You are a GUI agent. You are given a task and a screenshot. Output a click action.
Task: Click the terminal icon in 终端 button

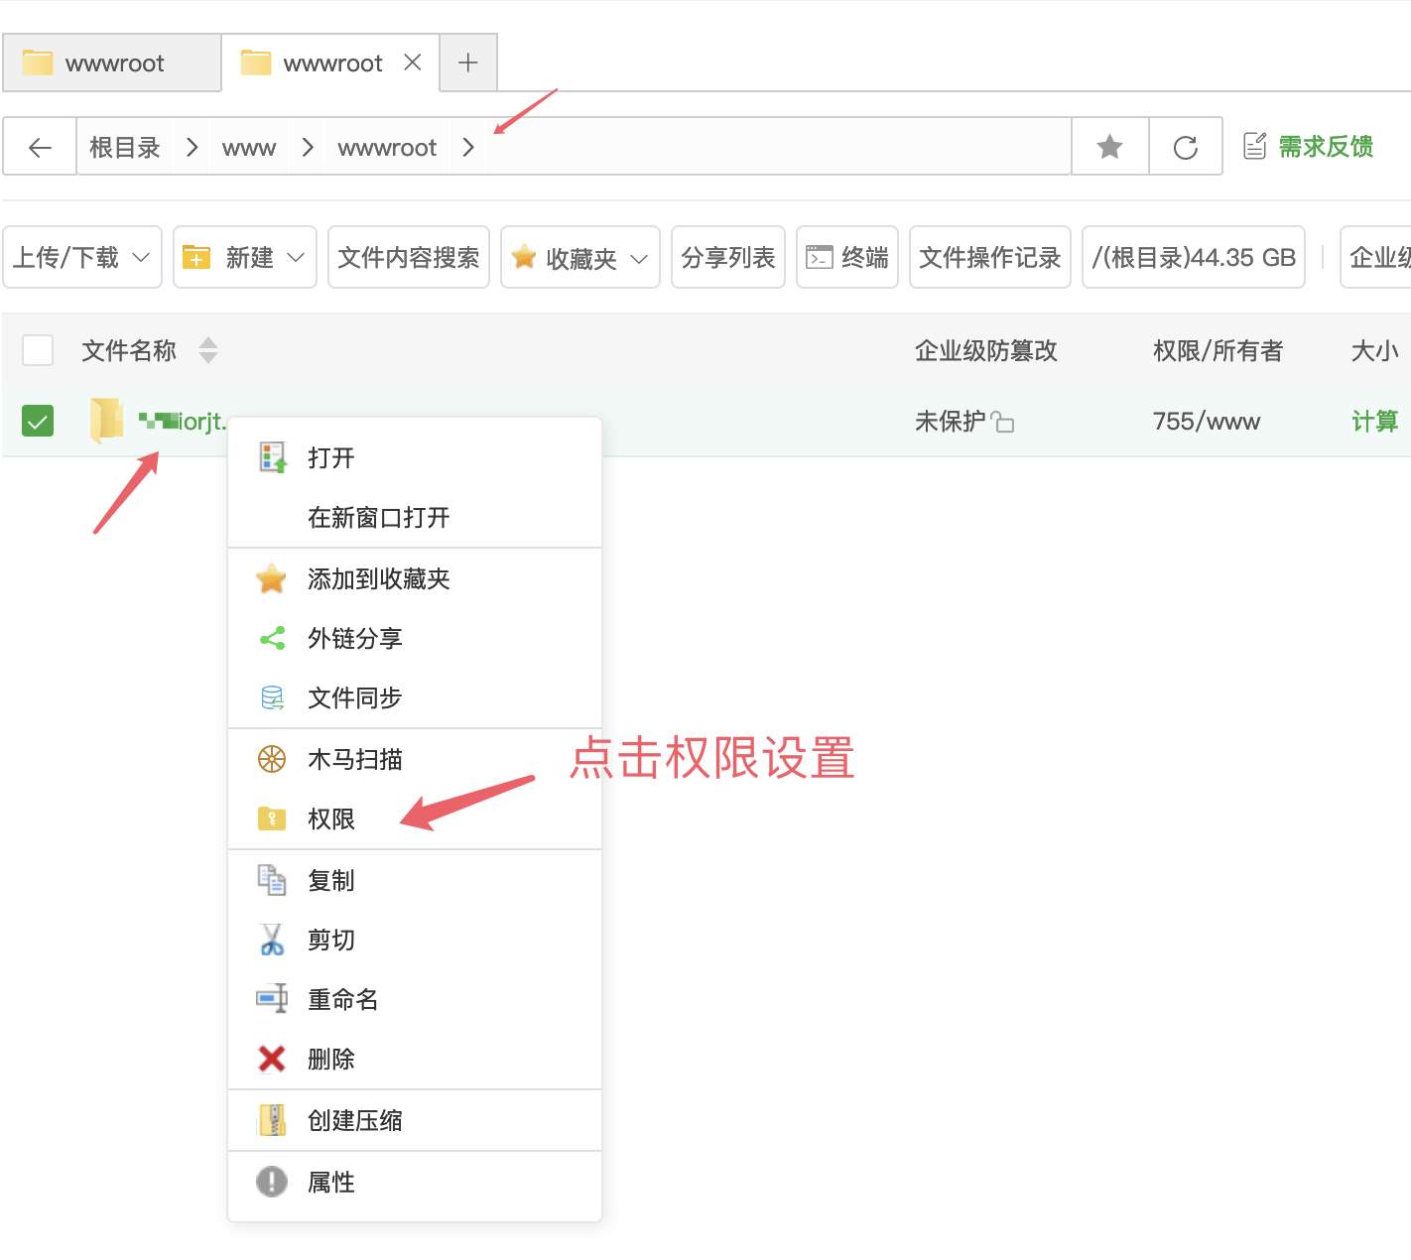820,257
